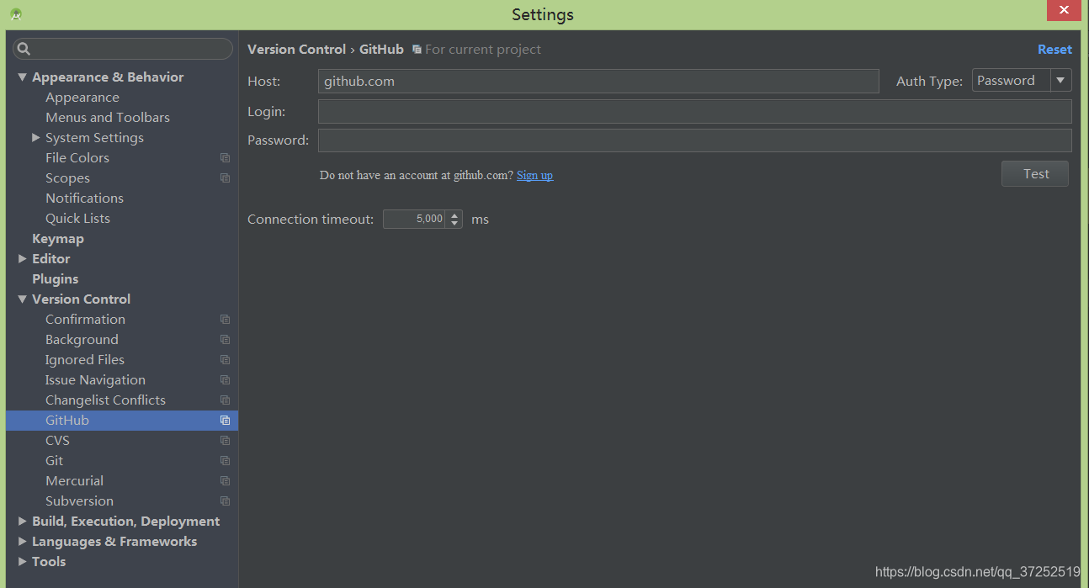The height and width of the screenshot is (588, 1089).
Task: Expand the System Settings node
Action: click(x=35, y=137)
